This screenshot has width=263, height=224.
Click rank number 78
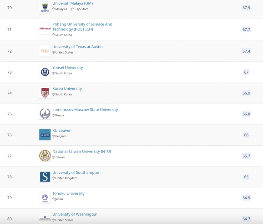point(9,177)
